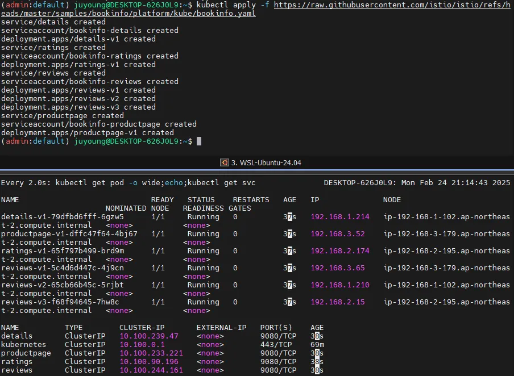
Task: Click cluster IP 10.100.239.47
Action: click(149, 336)
